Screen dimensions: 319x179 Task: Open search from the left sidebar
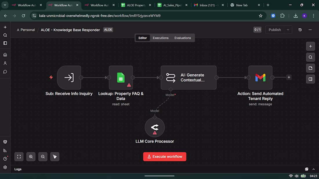(5, 35)
